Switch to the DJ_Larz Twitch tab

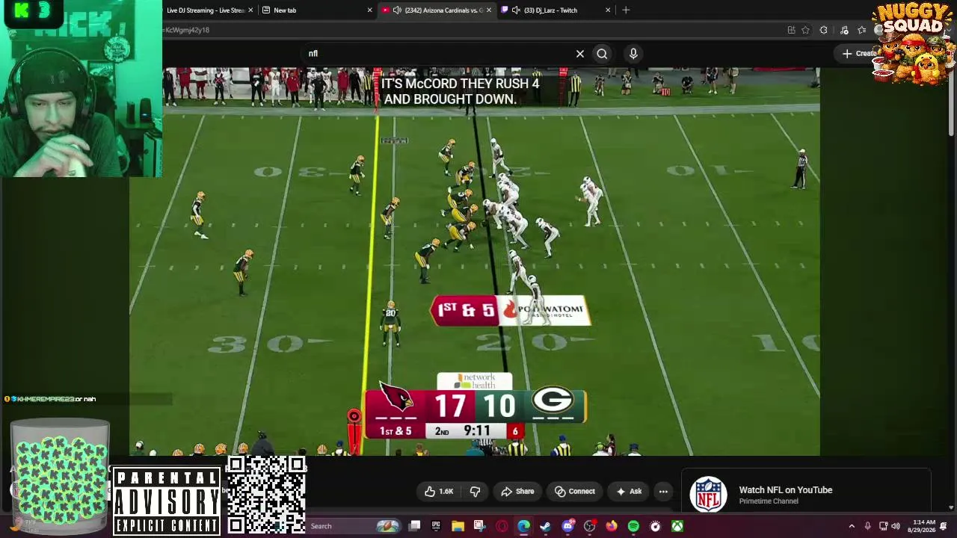[x=556, y=10]
